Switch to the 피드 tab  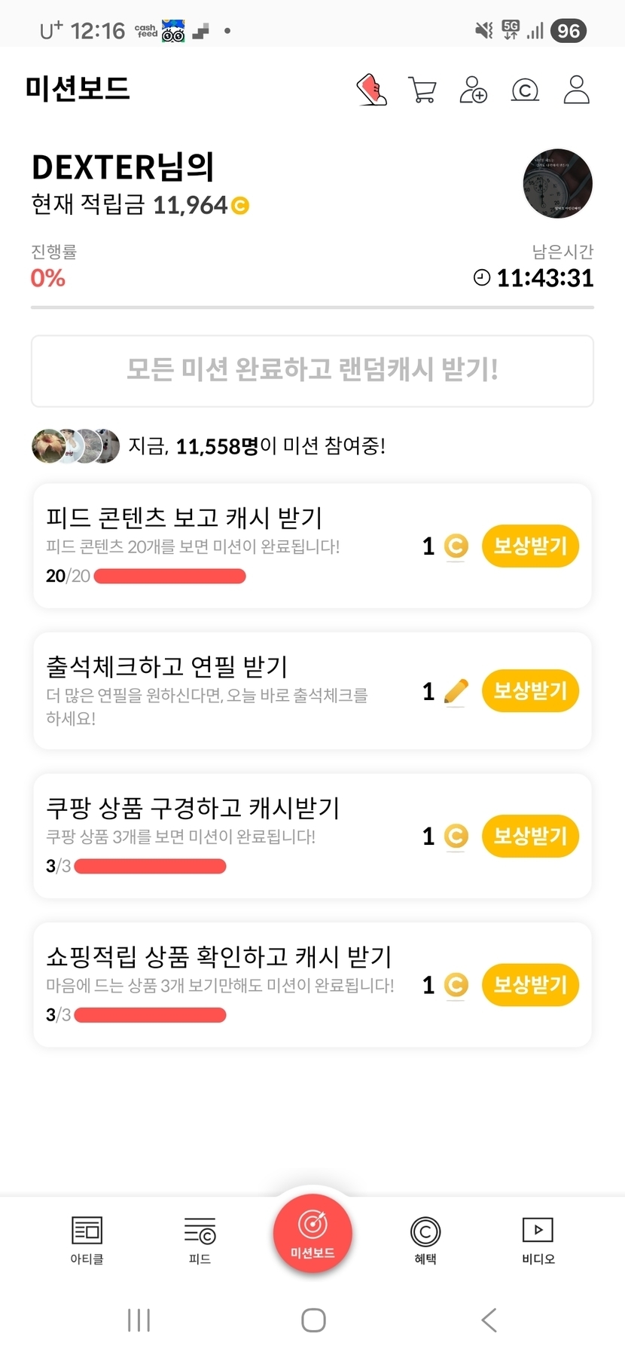click(200, 1240)
